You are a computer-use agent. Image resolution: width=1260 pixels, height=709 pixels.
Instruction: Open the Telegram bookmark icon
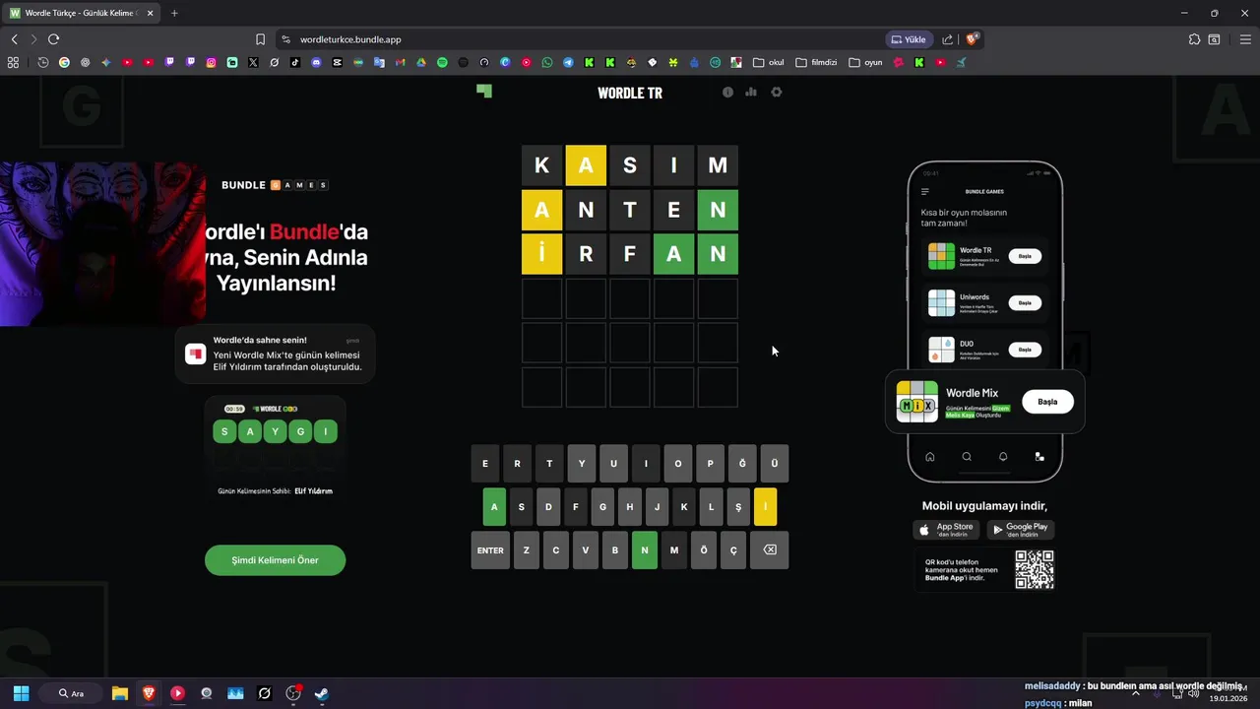pos(568,62)
